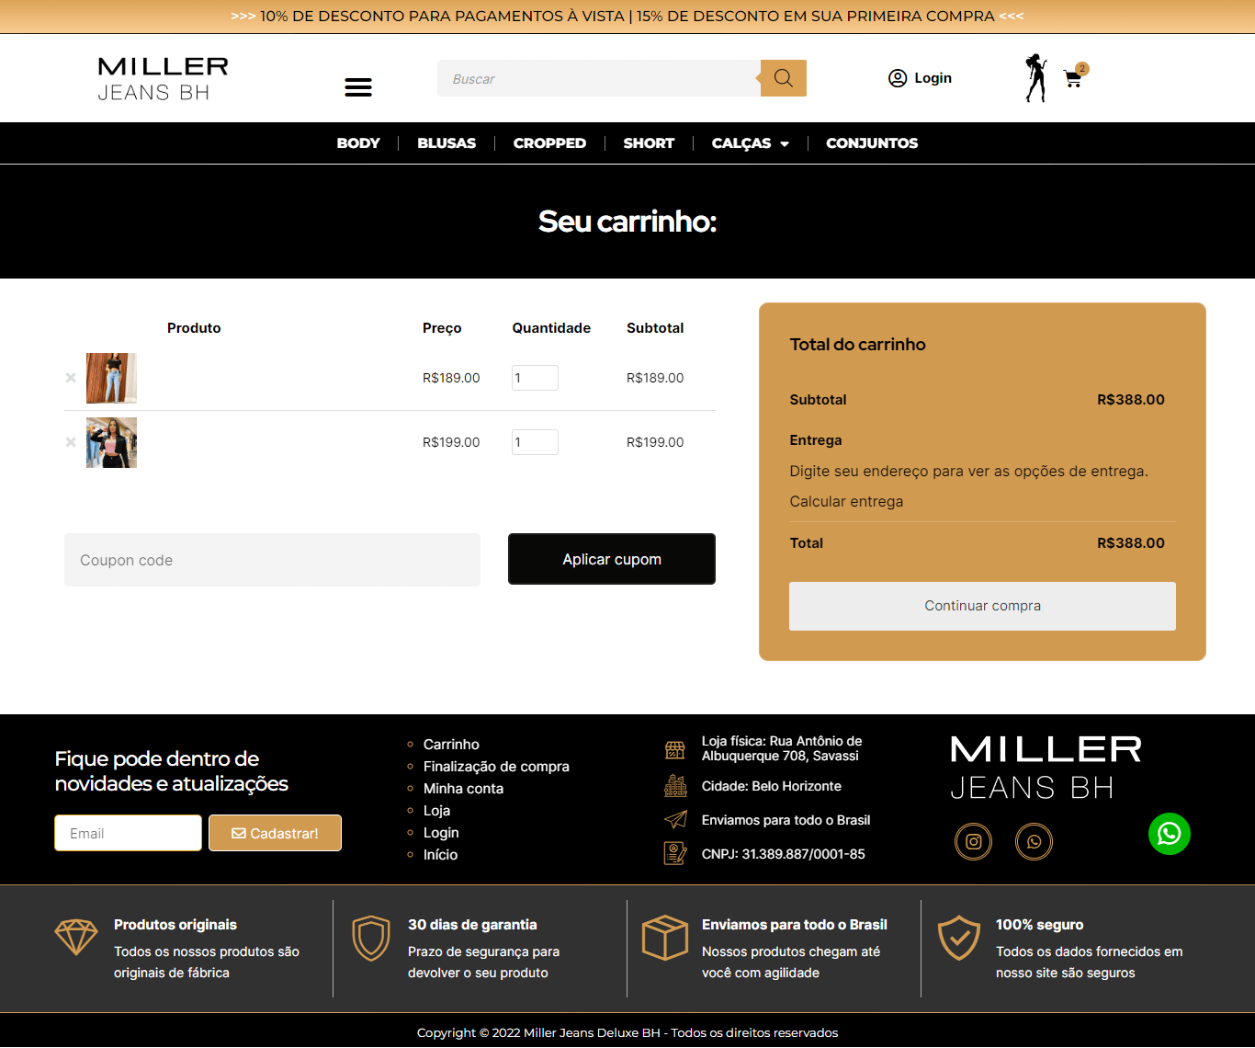
Task: Open the BLUSAS category menu
Action: (x=447, y=143)
